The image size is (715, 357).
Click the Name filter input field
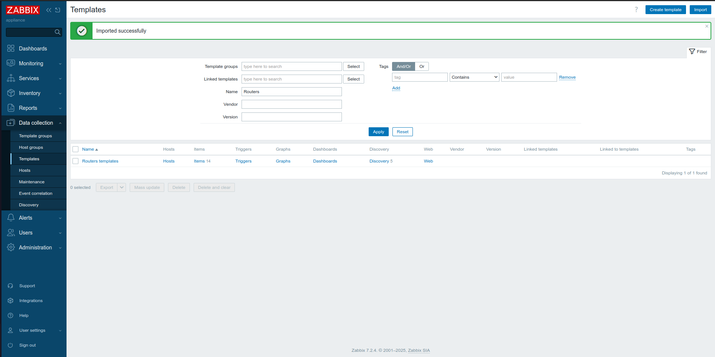tap(291, 92)
